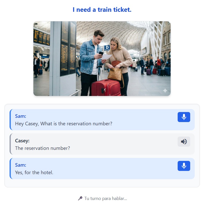
Task: Click the brown leather handbag in the photo
Action: (x=115, y=74)
